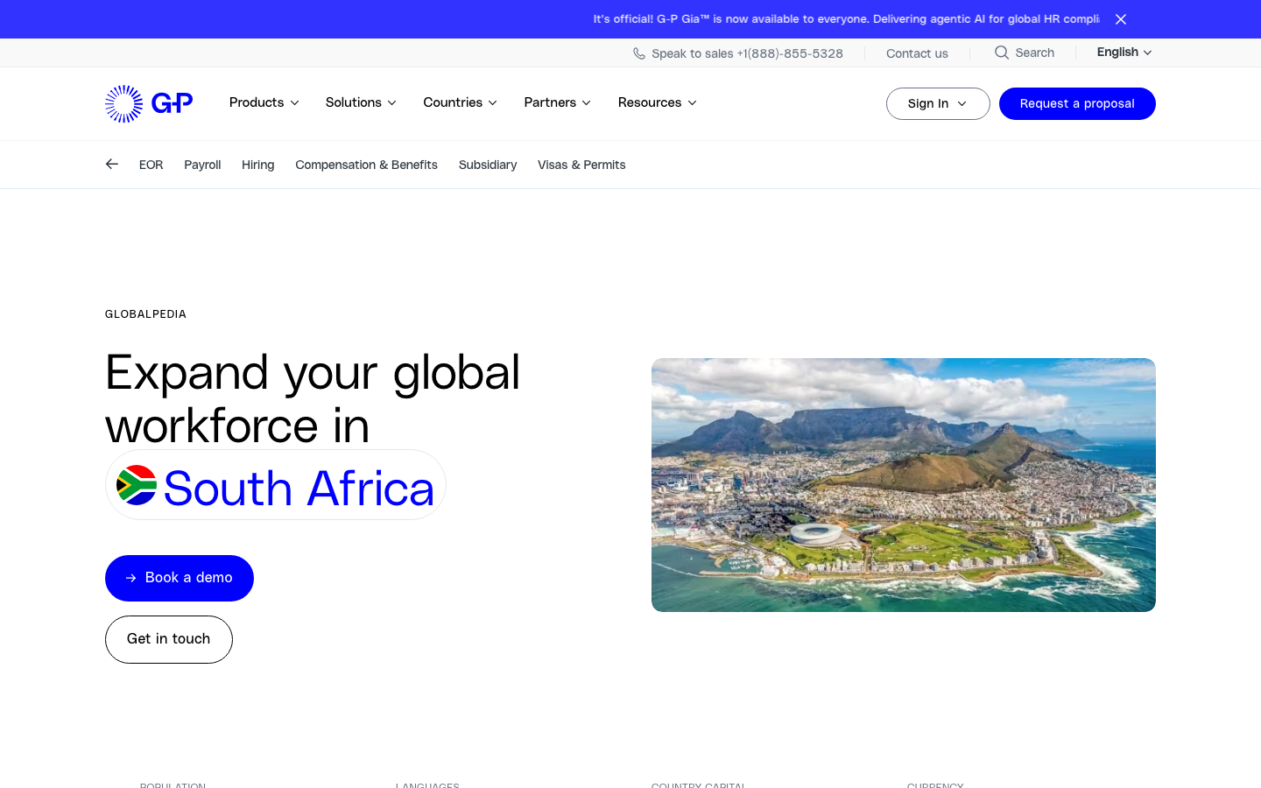The height and width of the screenshot is (788, 1261).
Task: Click the Search text link
Action: 1035,53
